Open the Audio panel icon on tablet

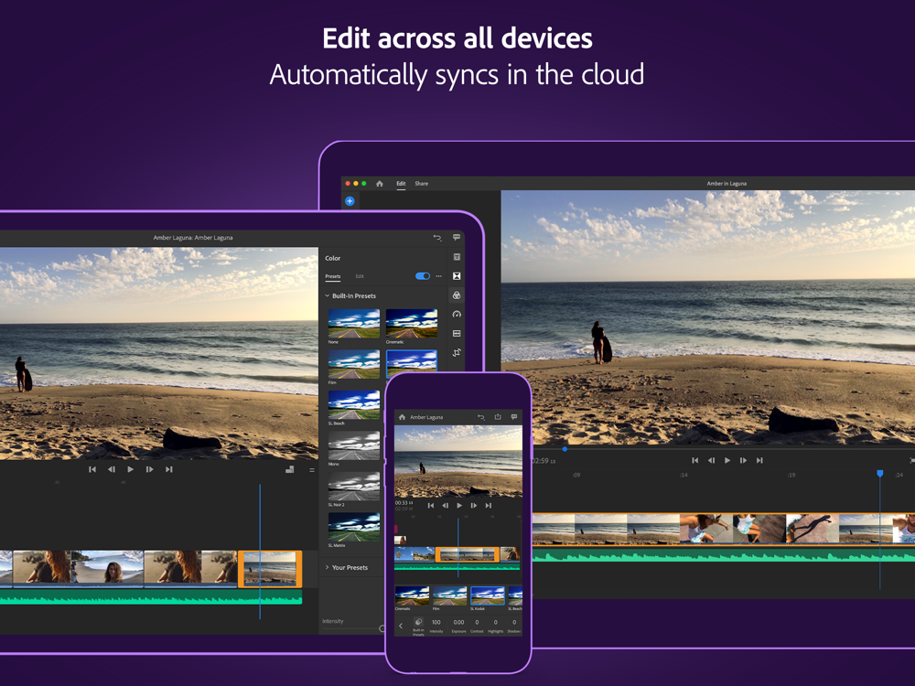click(x=457, y=334)
